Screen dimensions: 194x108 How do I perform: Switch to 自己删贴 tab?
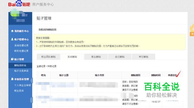pyautogui.click(x=120, y=57)
